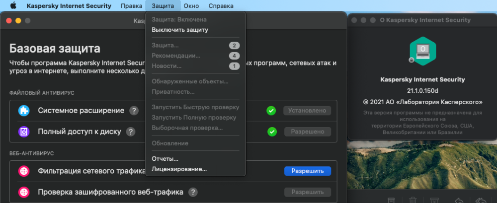The image size is (497, 203).
Task: Click the ВЕБ-АНТИВИРУС section label
Action: [32, 153]
